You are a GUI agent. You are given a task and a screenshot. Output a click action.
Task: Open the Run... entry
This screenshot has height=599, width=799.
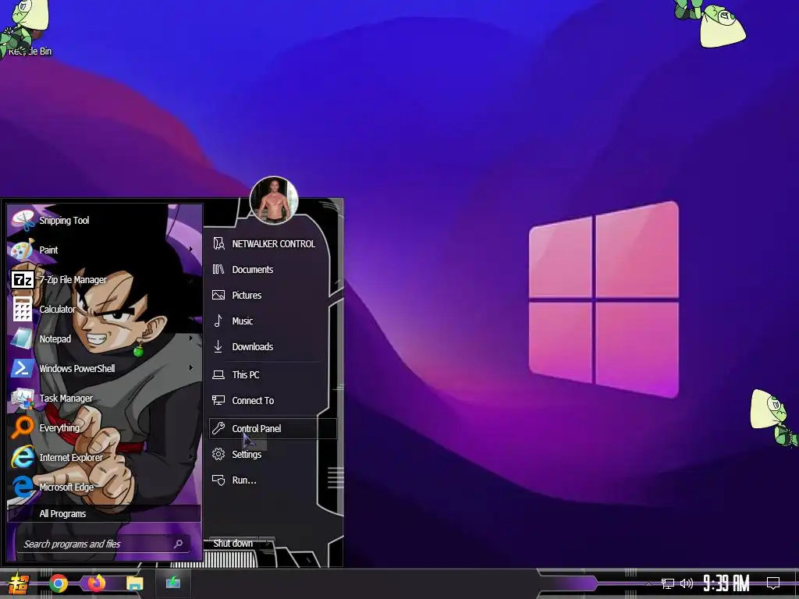coord(272,480)
